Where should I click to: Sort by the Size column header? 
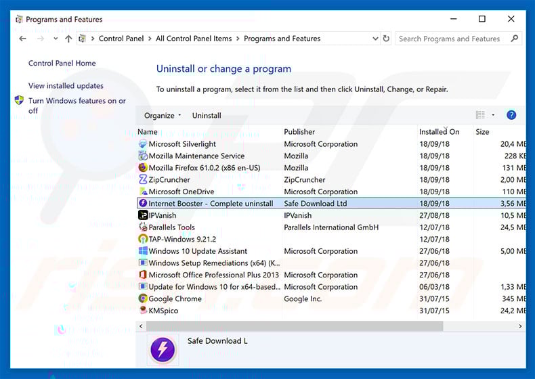tap(482, 132)
